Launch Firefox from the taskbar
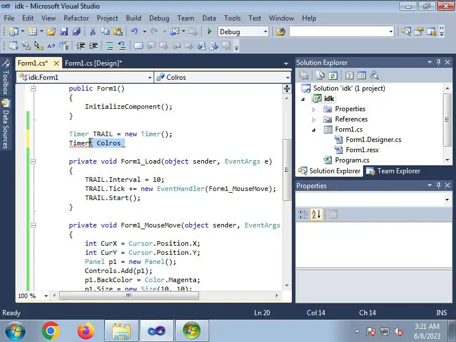This screenshot has height=342, width=456. (86, 331)
